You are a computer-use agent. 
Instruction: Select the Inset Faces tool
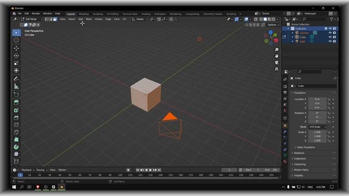point(16,110)
